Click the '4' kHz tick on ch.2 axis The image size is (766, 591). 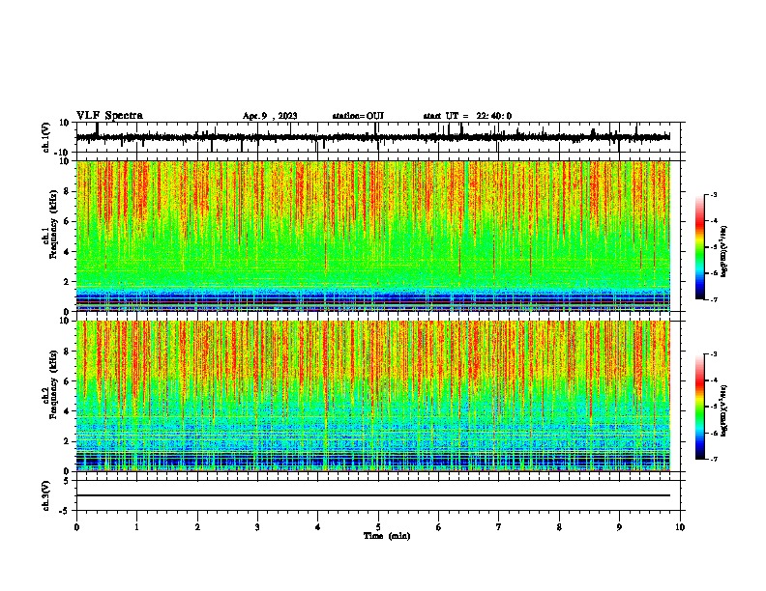pyautogui.click(x=67, y=411)
